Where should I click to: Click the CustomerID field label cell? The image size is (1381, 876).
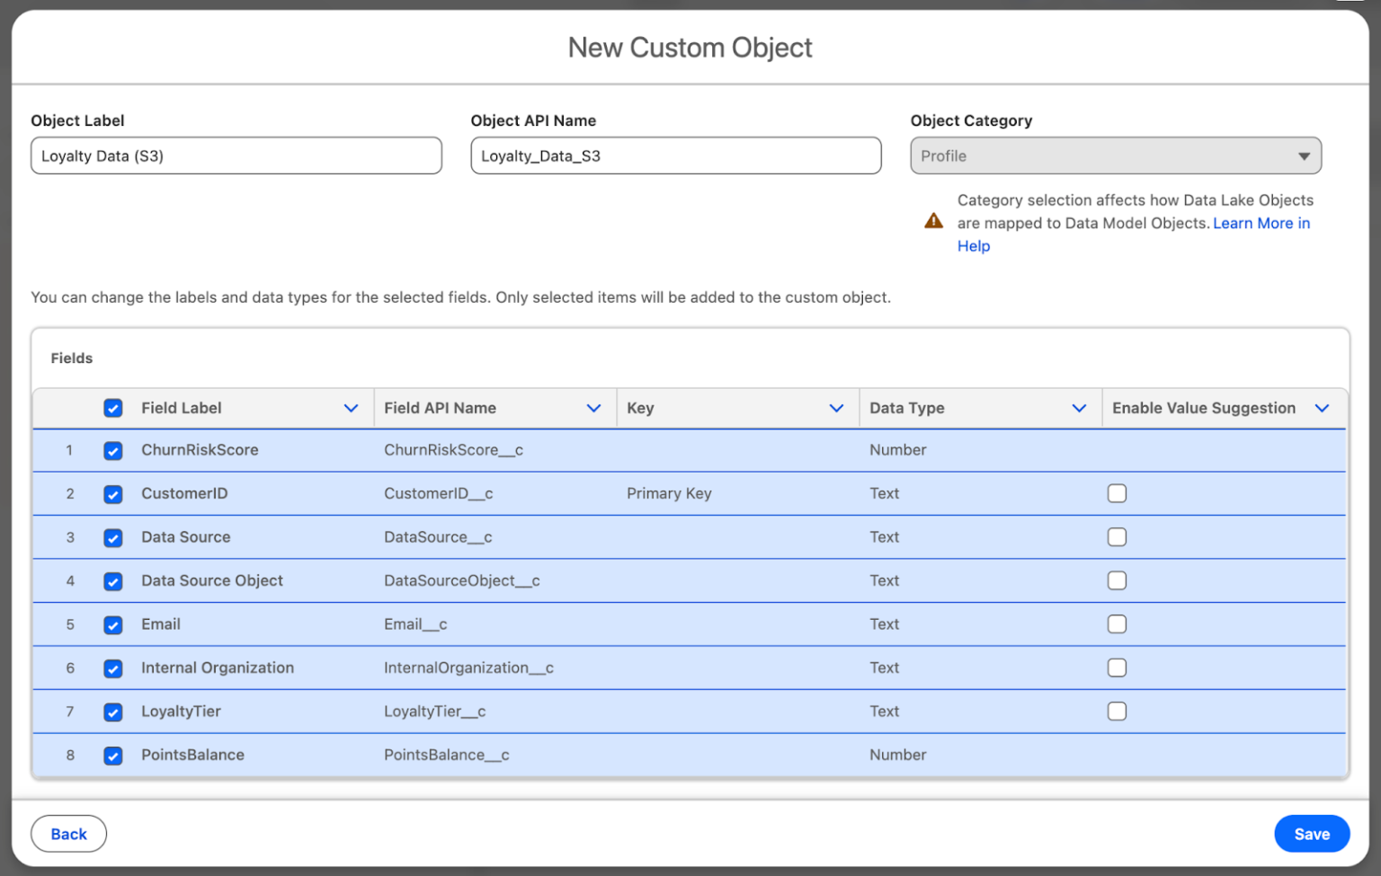tap(184, 493)
